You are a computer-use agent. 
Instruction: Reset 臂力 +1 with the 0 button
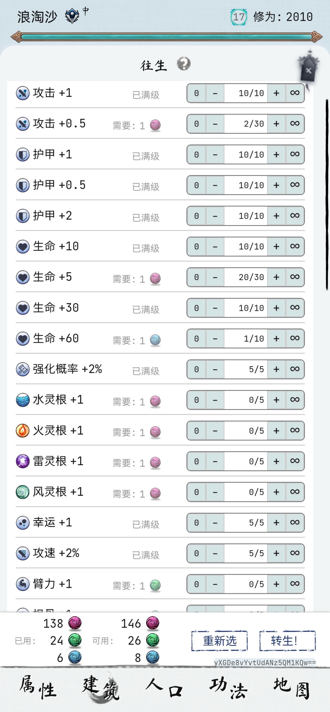[196, 584]
